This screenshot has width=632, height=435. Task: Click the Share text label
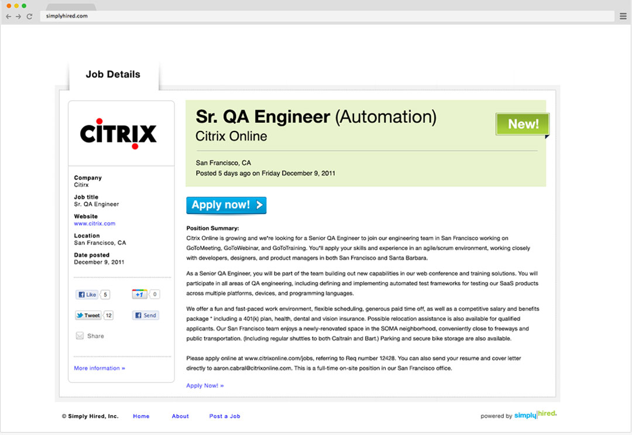tap(95, 336)
